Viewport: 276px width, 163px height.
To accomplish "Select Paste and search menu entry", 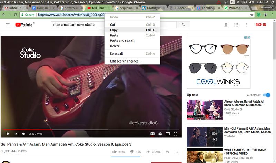I will click(x=132, y=40).
